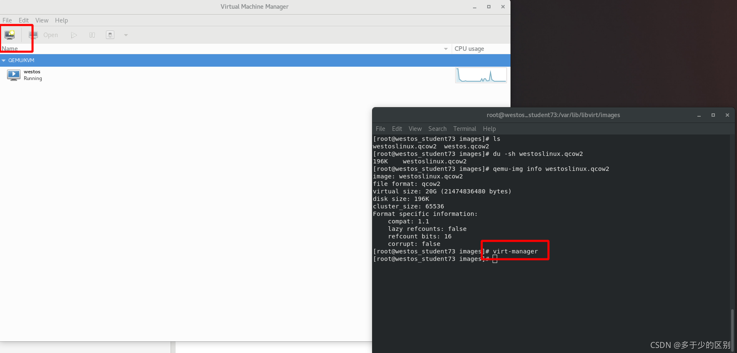Sort by the Name column header

(226, 49)
